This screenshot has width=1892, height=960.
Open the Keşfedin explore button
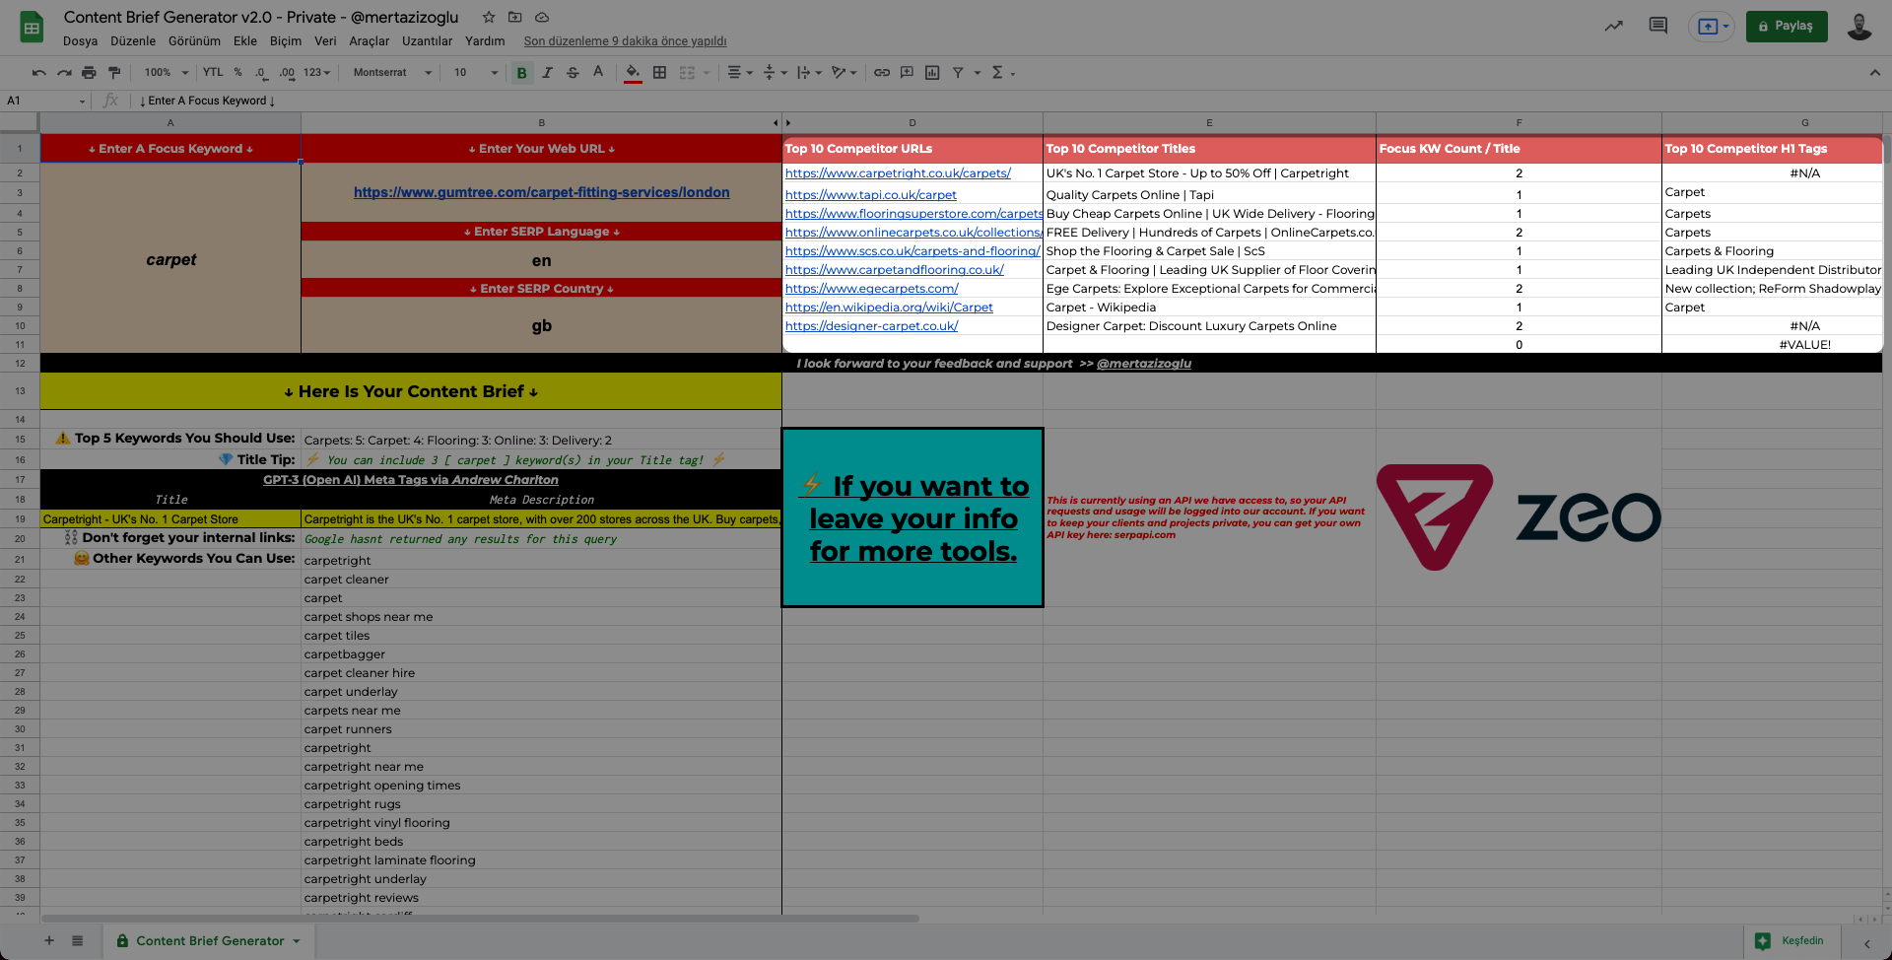point(1791,941)
